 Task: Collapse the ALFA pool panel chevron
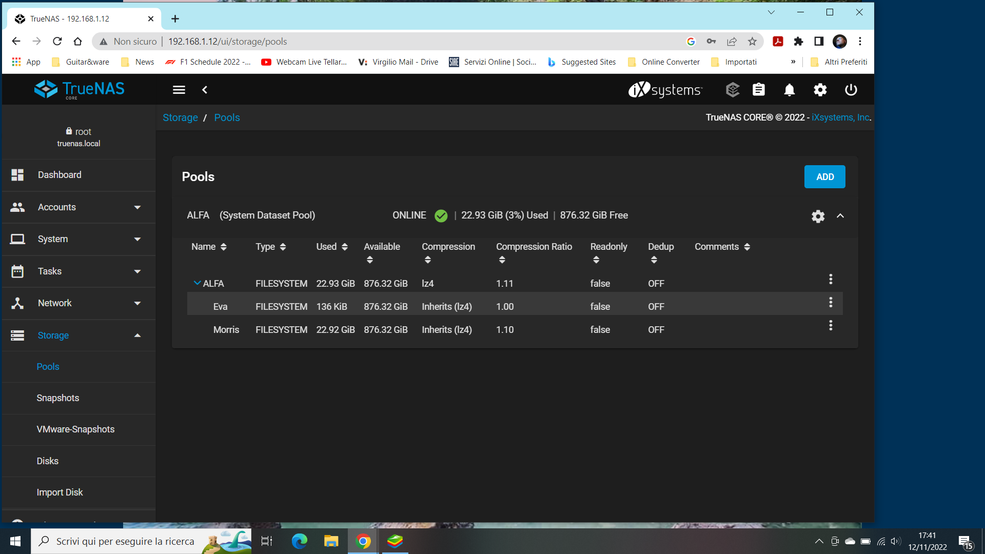[x=840, y=216]
